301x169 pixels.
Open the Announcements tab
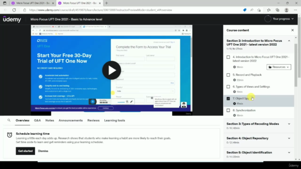[x=71, y=120]
